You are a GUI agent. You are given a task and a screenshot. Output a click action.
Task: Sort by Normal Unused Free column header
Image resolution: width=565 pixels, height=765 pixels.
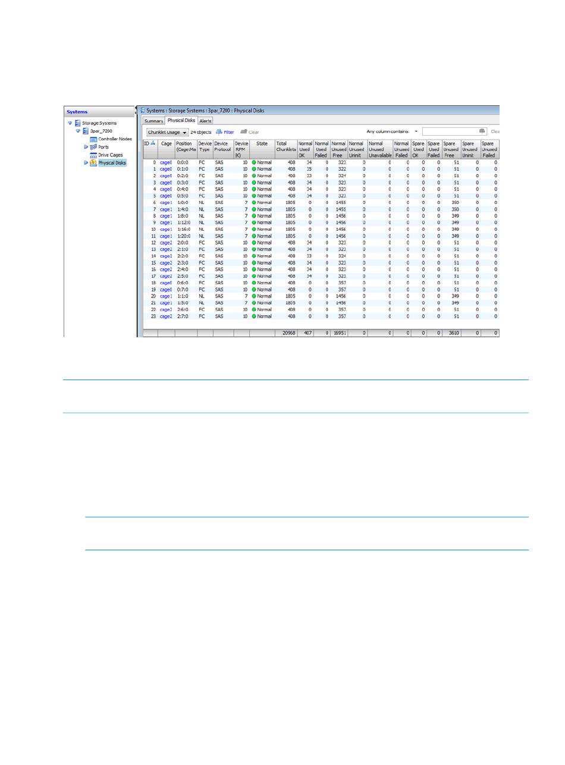[x=339, y=149]
